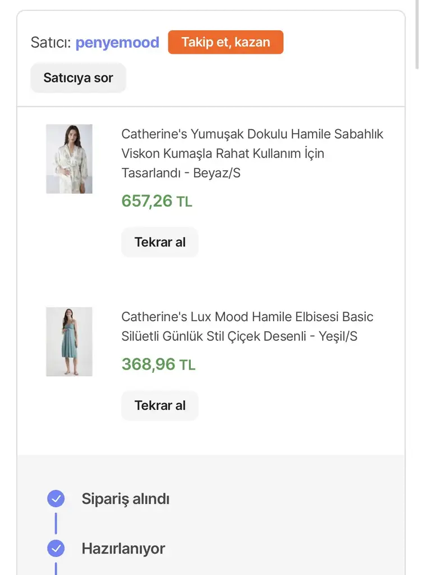The width and height of the screenshot is (422, 575).
Task: Click the Sipariş alındı status label
Action: (125, 499)
